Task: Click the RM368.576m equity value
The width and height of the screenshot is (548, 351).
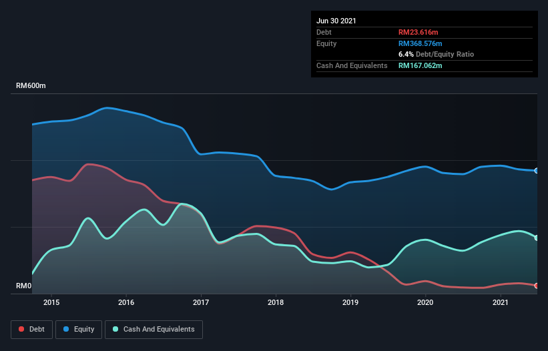Action: [x=421, y=43]
